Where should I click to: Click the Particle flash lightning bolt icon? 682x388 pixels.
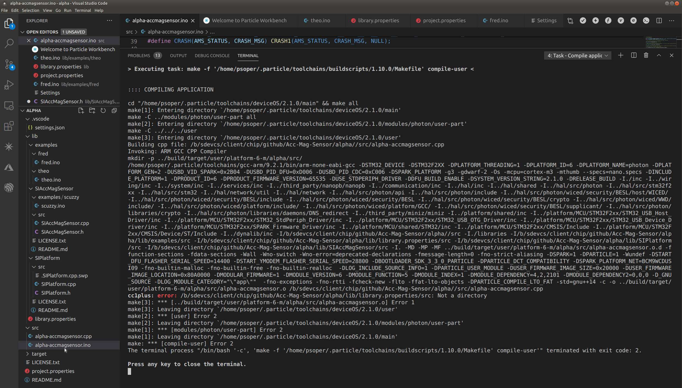pos(595,21)
